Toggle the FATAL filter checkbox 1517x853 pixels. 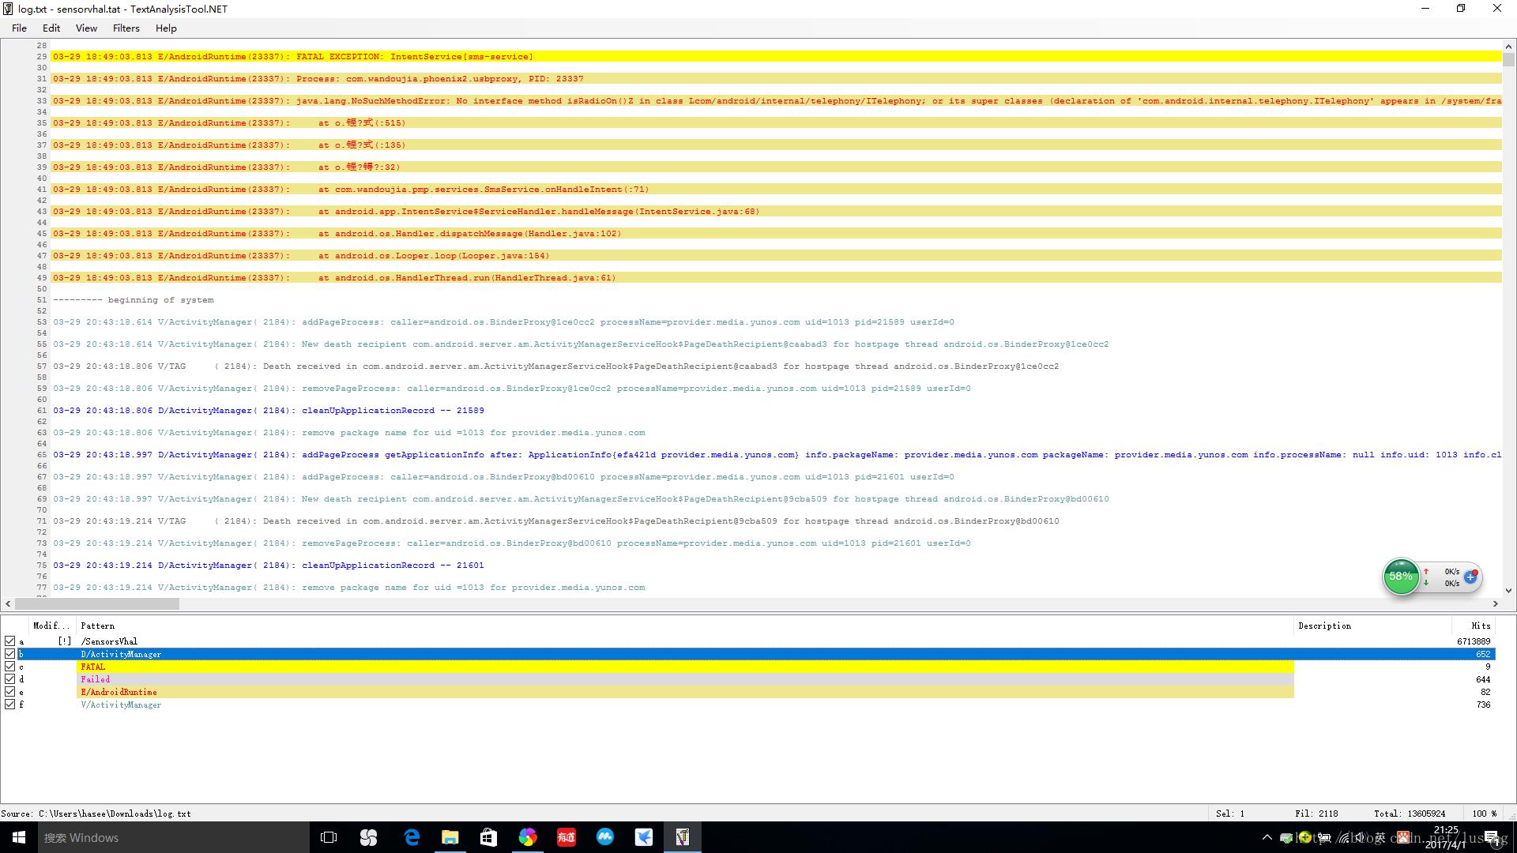[10, 667]
